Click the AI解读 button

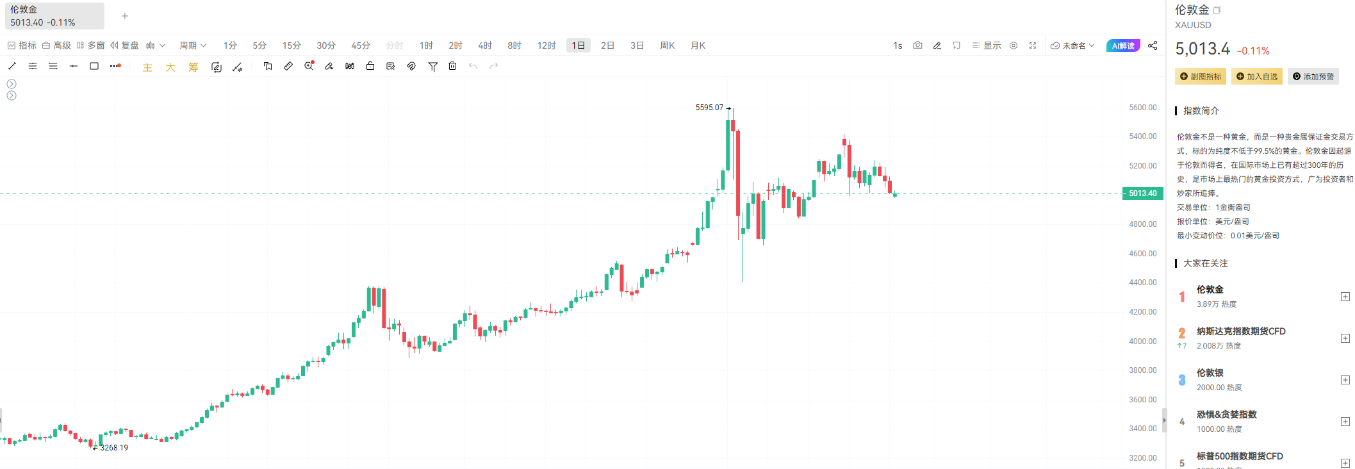point(1123,45)
